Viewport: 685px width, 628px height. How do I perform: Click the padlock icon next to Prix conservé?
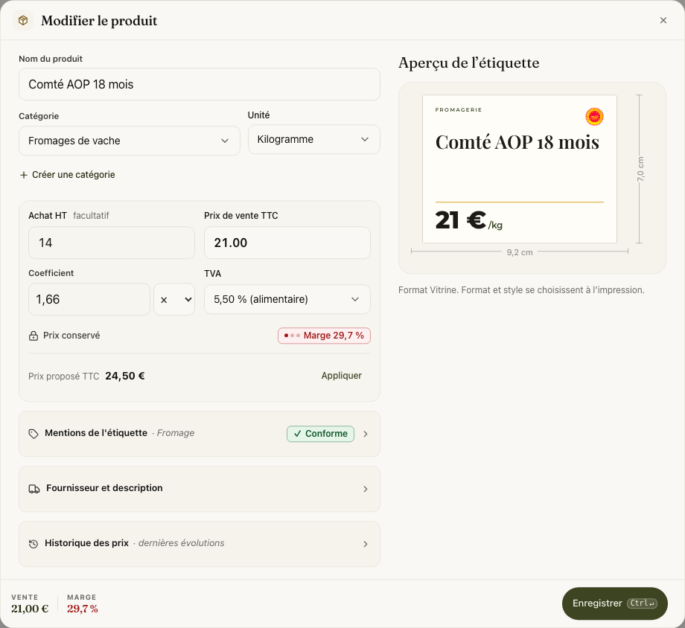click(x=34, y=336)
